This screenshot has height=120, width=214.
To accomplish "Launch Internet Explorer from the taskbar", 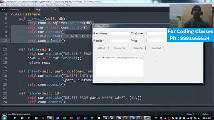I will (15, 118).
